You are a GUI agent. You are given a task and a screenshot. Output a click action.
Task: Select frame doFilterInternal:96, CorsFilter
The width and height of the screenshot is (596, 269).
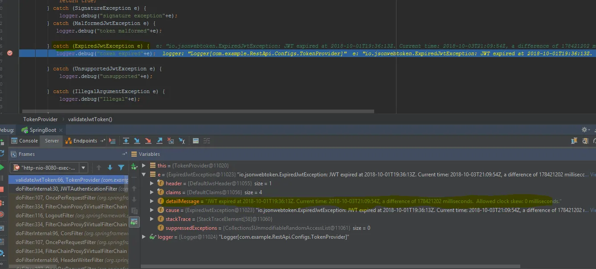coord(68,233)
